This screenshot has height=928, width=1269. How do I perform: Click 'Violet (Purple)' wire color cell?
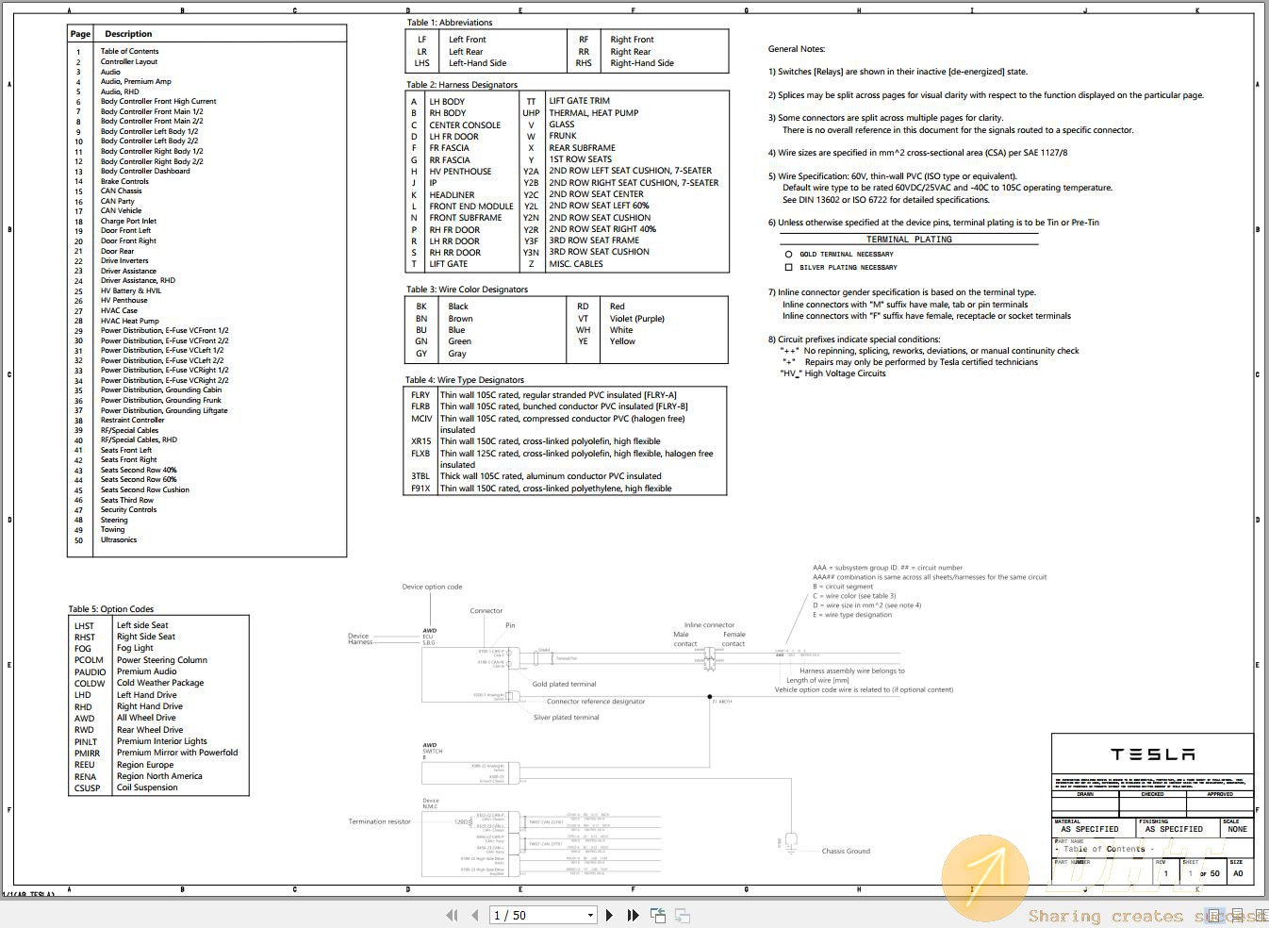click(x=637, y=319)
